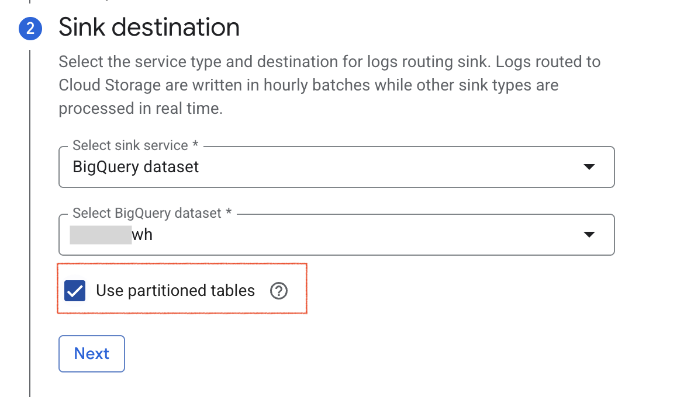Click empty space inside the Select BigQuery dataset field
The height and width of the screenshot is (397, 684).
(x=367, y=235)
